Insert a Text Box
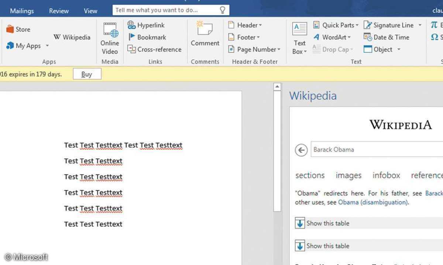Screen dimensions: 443x265 (x=299, y=39)
